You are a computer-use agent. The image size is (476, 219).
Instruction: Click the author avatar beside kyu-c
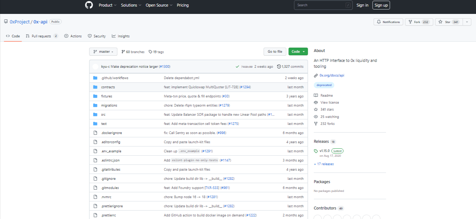coord(96,67)
